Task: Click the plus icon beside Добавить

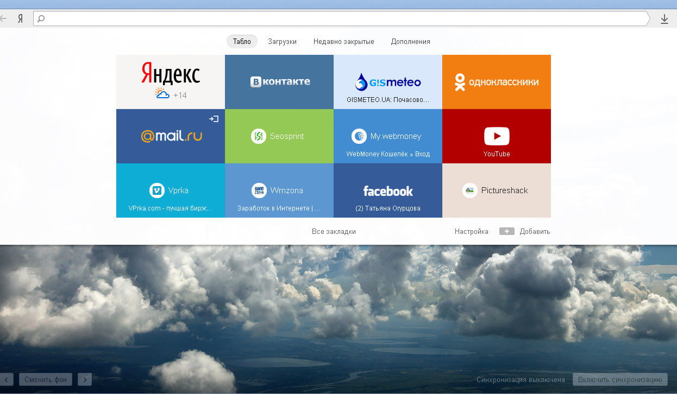Action: click(507, 231)
